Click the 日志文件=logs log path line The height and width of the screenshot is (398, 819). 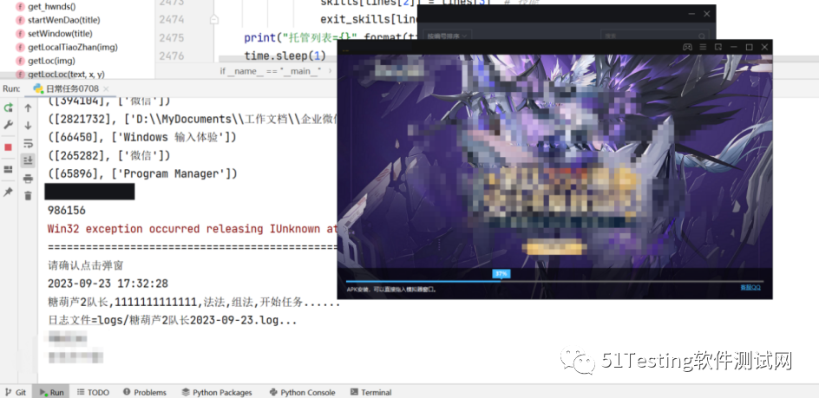pos(173,320)
